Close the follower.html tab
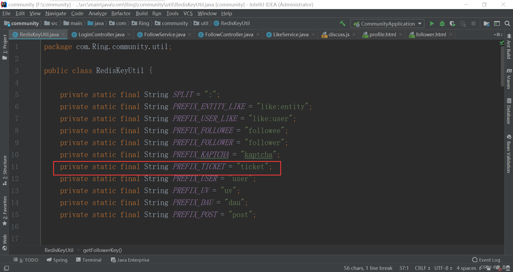Image resolution: width=513 pixels, height=272 pixels. [x=450, y=34]
